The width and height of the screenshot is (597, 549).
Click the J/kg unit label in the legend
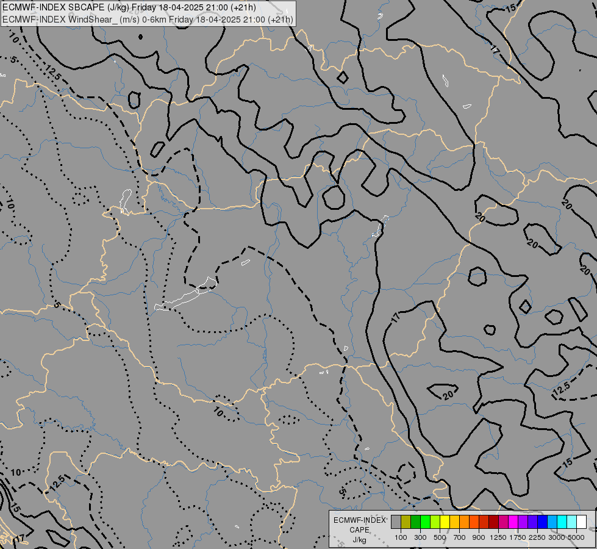(x=359, y=540)
